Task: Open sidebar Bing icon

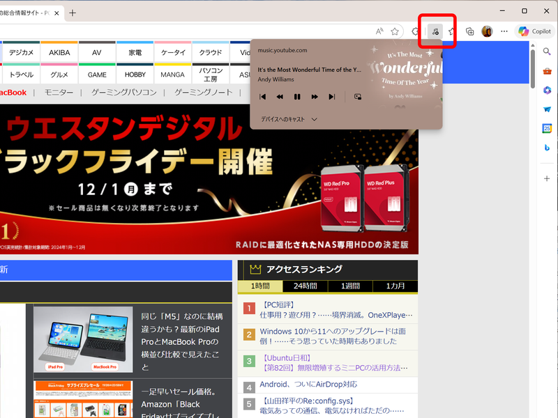Action: click(547, 148)
